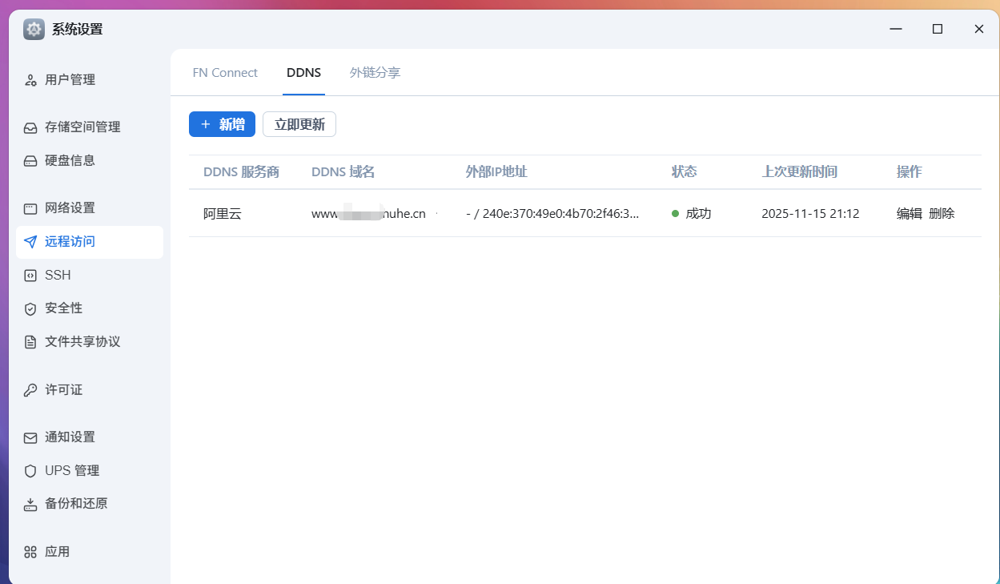Select the network settings icon
Screen dimensions: 1000x584
(30, 208)
